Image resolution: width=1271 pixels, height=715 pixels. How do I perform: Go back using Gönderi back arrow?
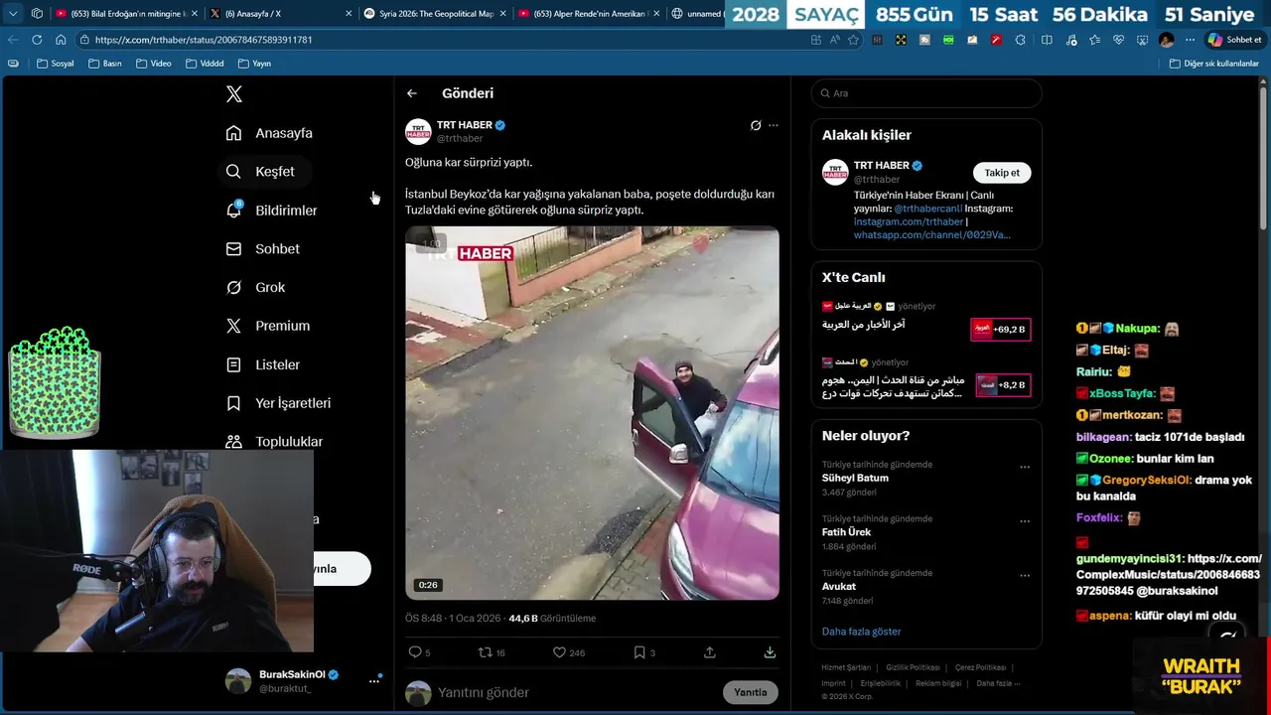tap(412, 93)
